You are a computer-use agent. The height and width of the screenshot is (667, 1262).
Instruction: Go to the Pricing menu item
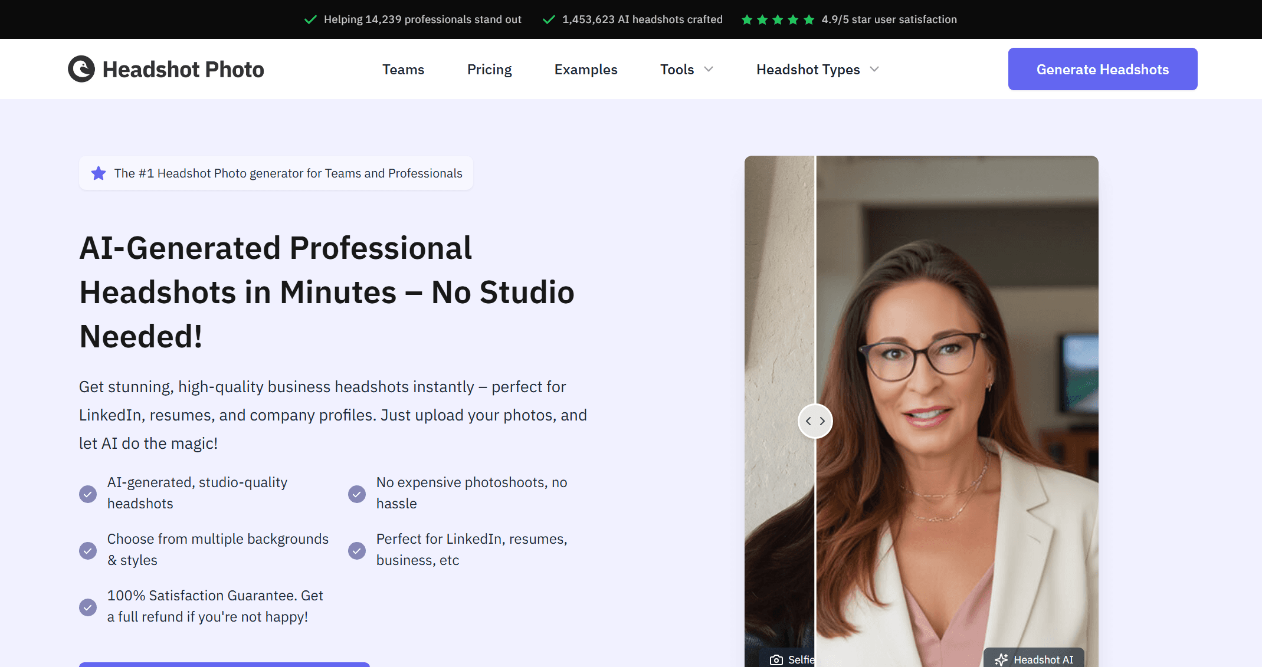pyautogui.click(x=489, y=70)
